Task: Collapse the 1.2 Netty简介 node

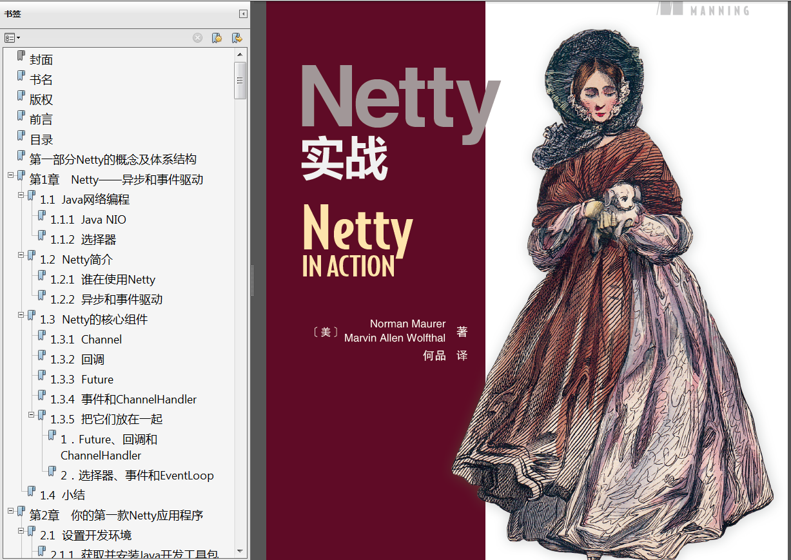Action: [21, 255]
